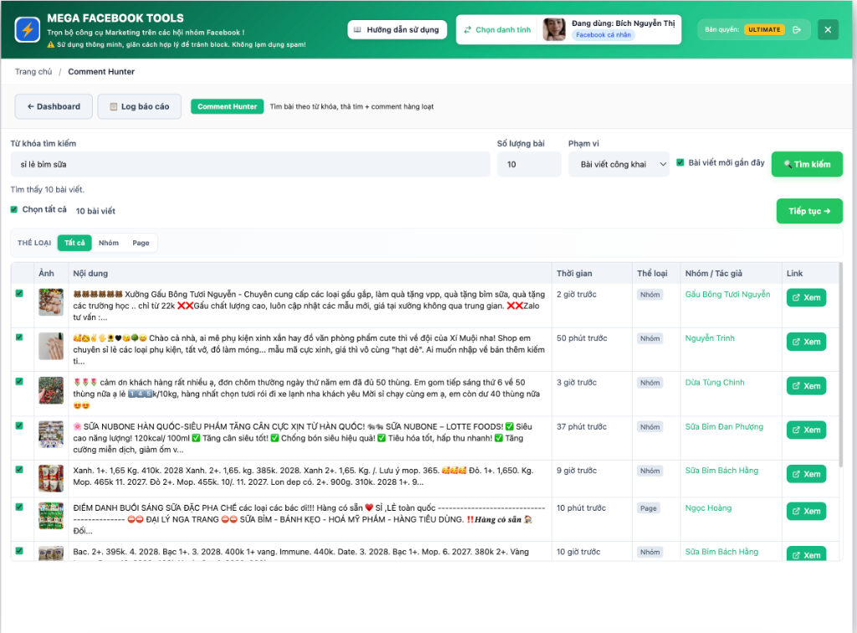Viewport: 857px width, 633px height.
Task: Open thumbnail of Dừa Tùng Chinh post
Action: [x=51, y=390]
